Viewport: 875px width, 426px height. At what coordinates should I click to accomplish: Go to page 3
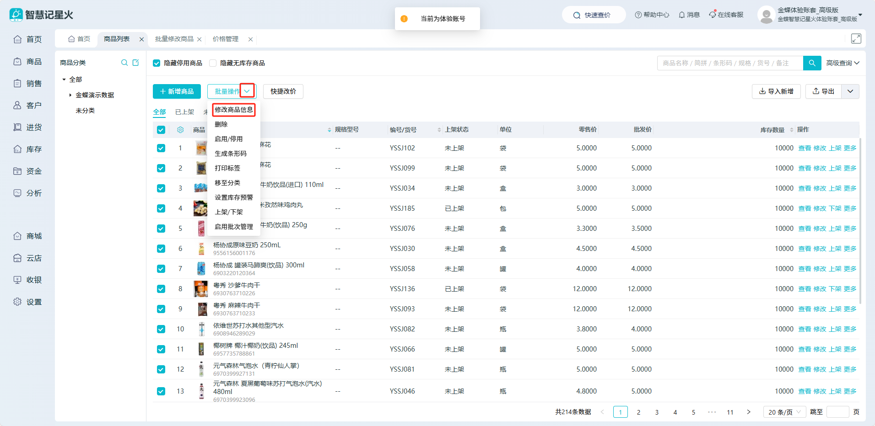[657, 412]
